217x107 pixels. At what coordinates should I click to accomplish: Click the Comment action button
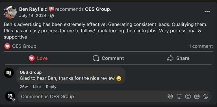click(x=108, y=58)
